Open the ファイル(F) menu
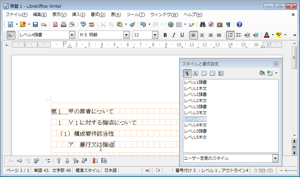The height and width of the screenshot is (177, 300). pos(16,15)
